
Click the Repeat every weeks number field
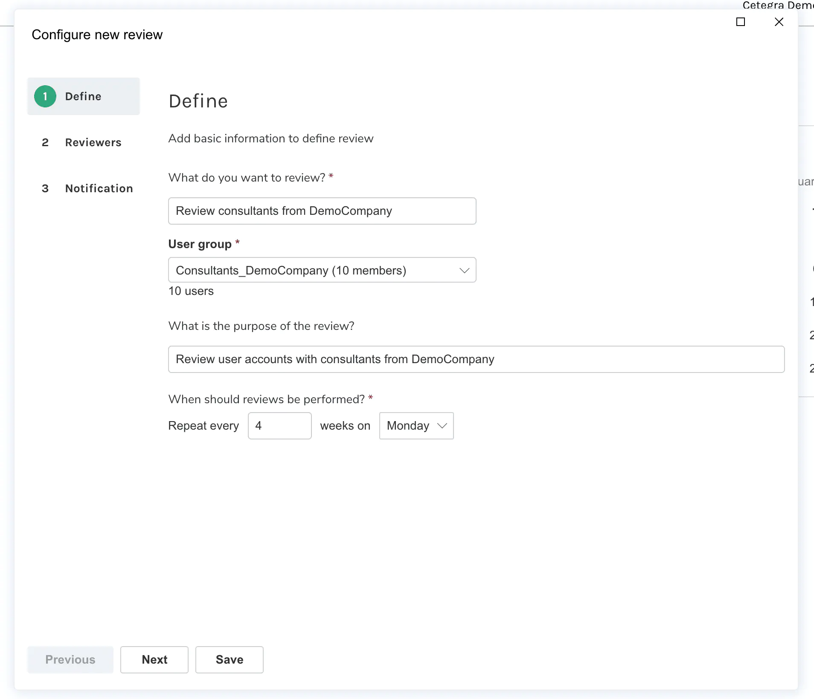pyautogui.click(x=279, y=426)
